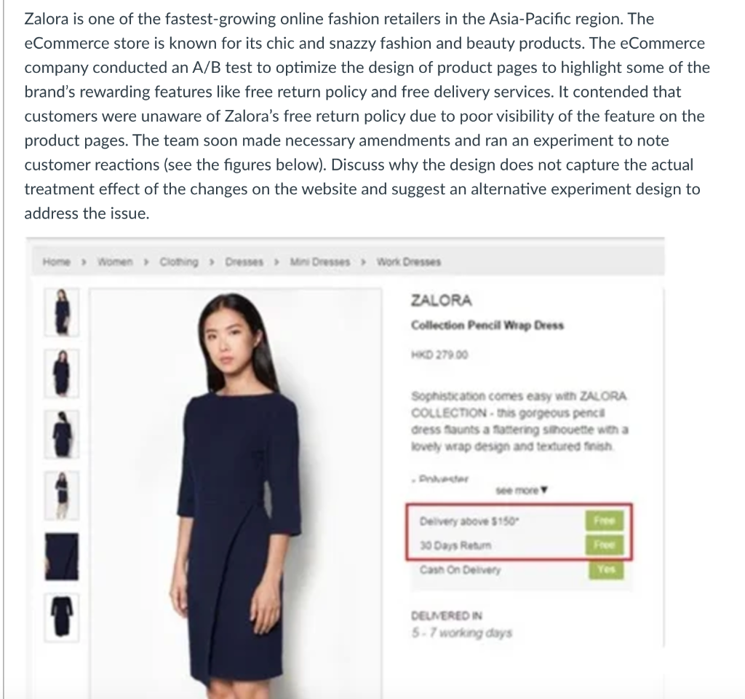
Task: Open the Home breadcrumb link
Action: coord(56,262)
